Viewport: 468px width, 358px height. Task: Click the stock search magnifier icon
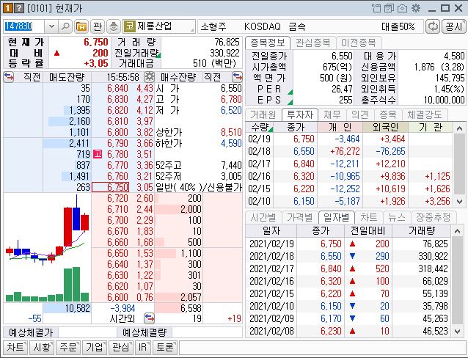tap(65, 26)
